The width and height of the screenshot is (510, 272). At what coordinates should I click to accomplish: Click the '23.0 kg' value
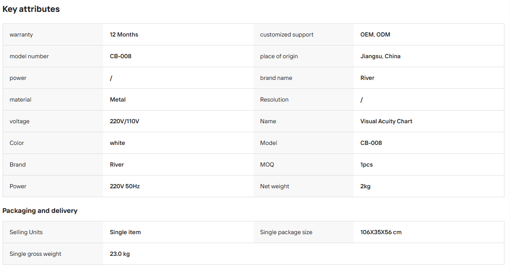[x=120, y=254]
